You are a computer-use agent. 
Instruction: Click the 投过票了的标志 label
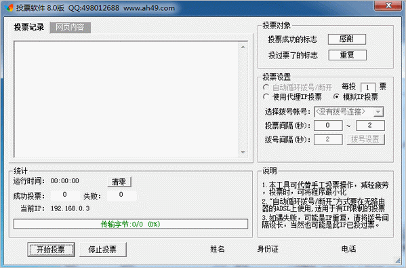pos(293,55)
